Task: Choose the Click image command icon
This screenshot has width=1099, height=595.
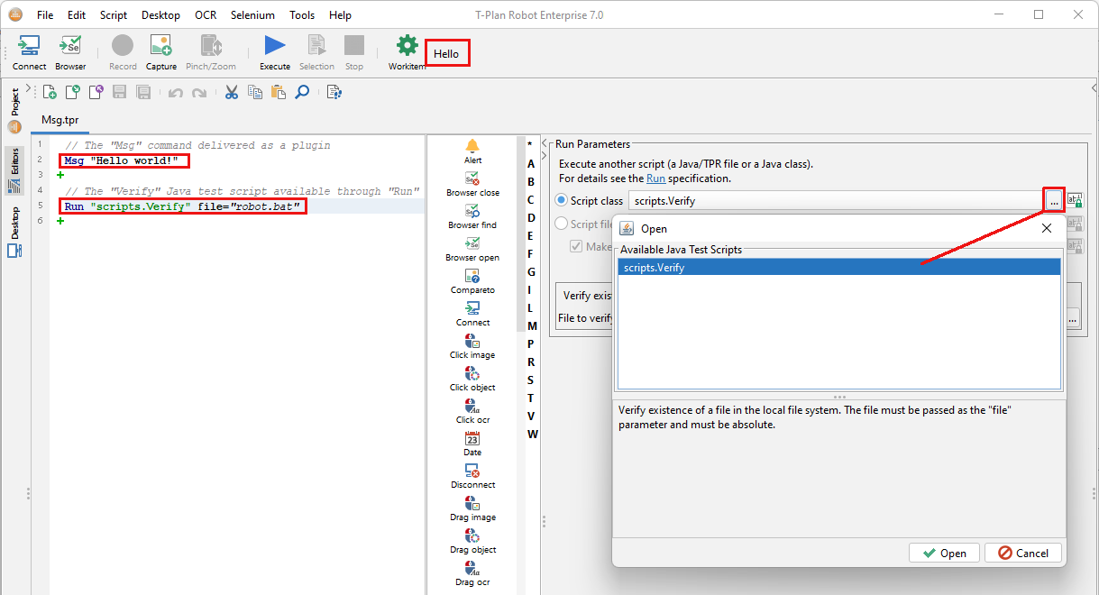Action: coord(472,342)
